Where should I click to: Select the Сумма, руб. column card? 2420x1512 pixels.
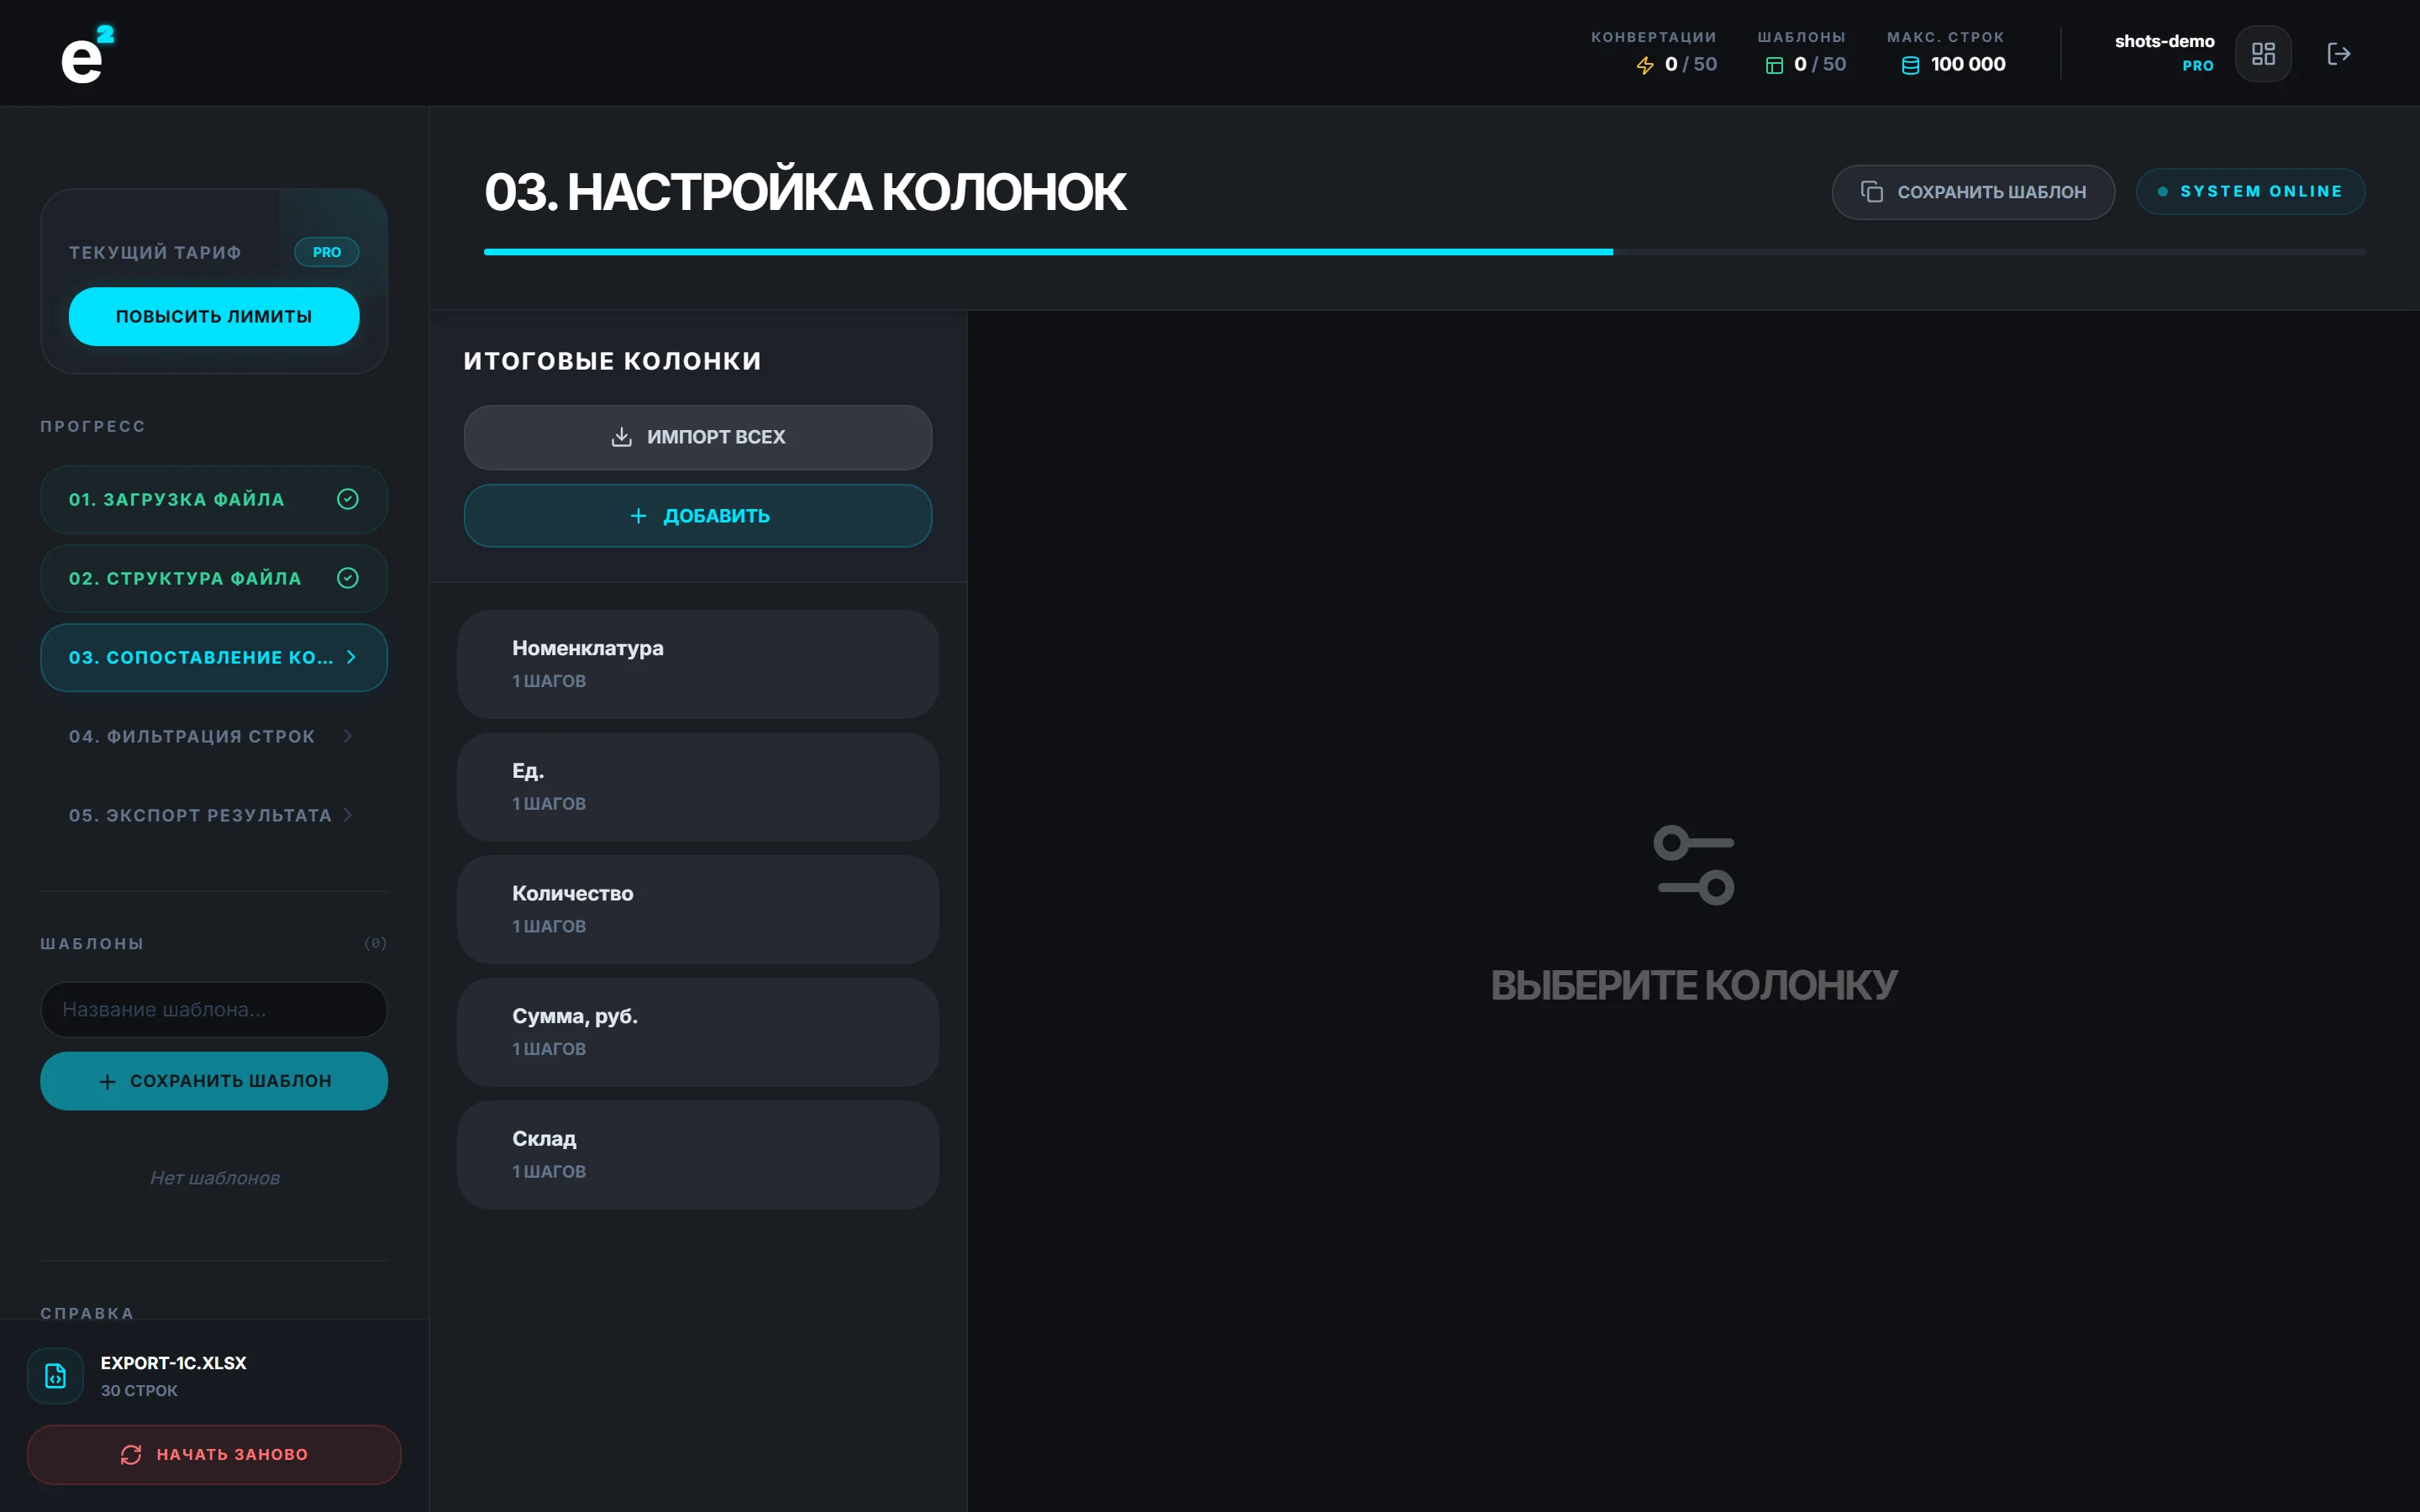pos(698,1032)
